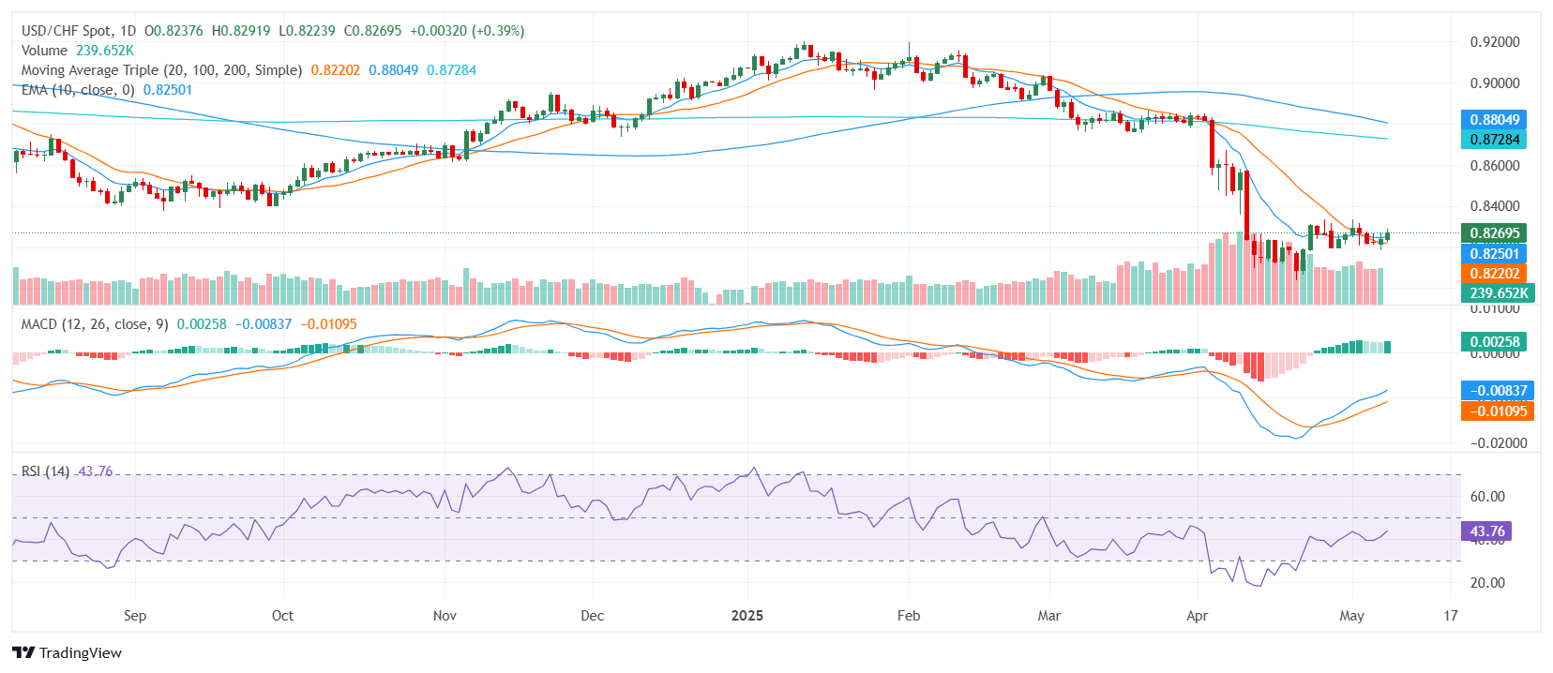
Task: Click the green 0.00258 MACD histogram tag
Action: point(1494,342)
